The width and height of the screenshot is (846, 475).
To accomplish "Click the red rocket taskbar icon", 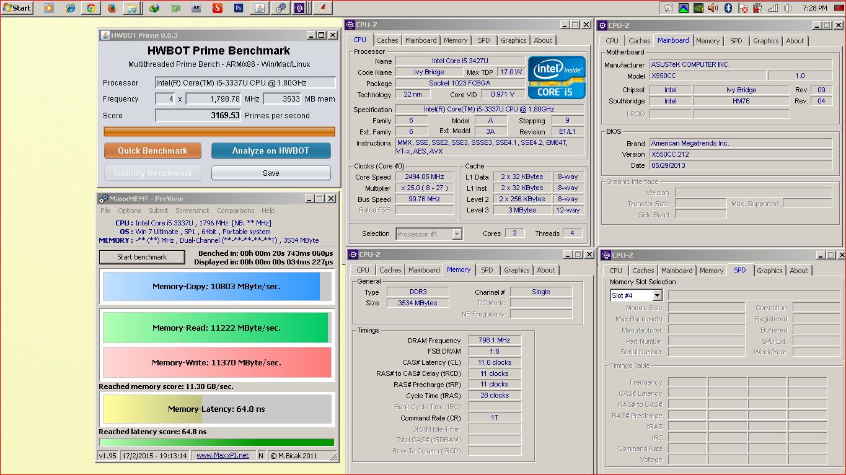I will coord(322,8).
